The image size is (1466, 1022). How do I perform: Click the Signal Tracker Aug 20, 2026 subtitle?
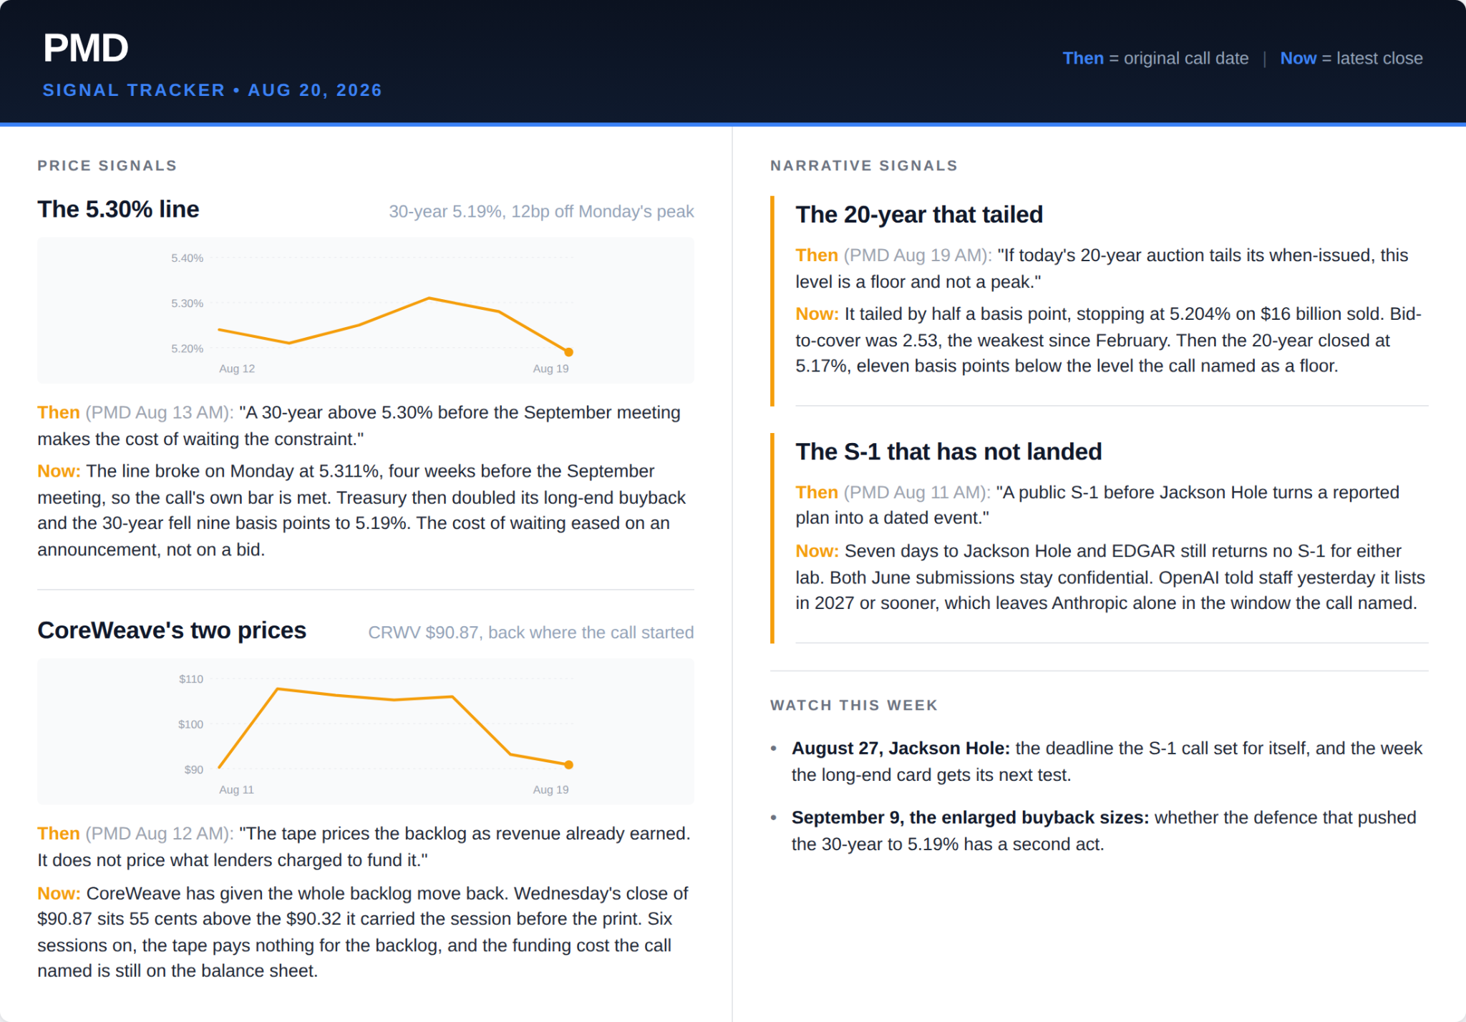213,90
